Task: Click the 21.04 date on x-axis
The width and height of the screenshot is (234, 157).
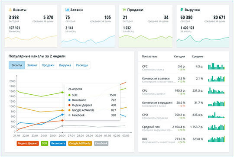Action: point(16,136)
